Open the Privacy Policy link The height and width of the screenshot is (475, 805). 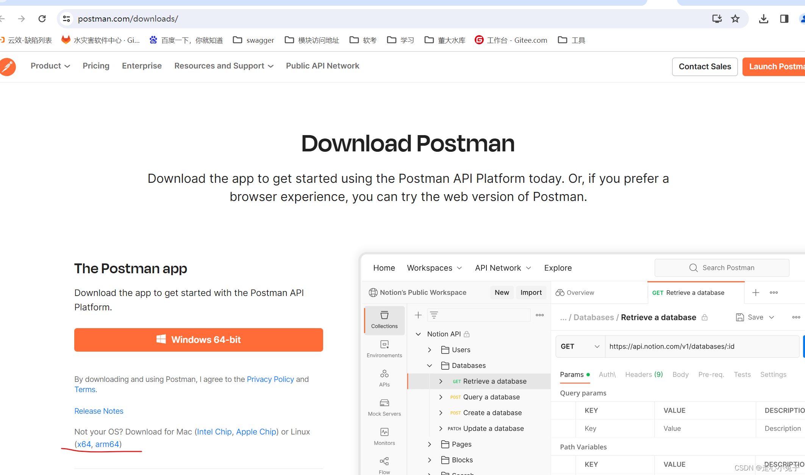[270, 379]
